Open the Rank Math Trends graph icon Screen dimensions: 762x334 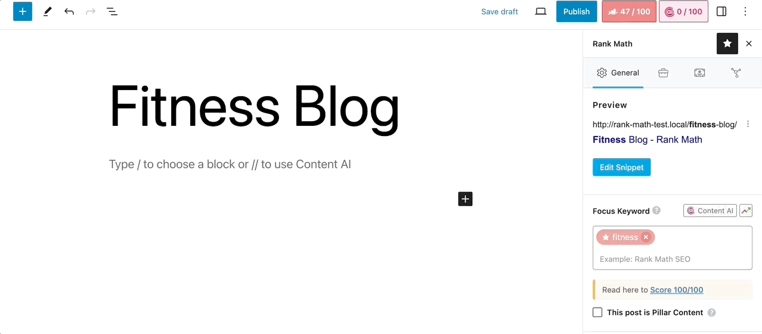pos(746,211)
